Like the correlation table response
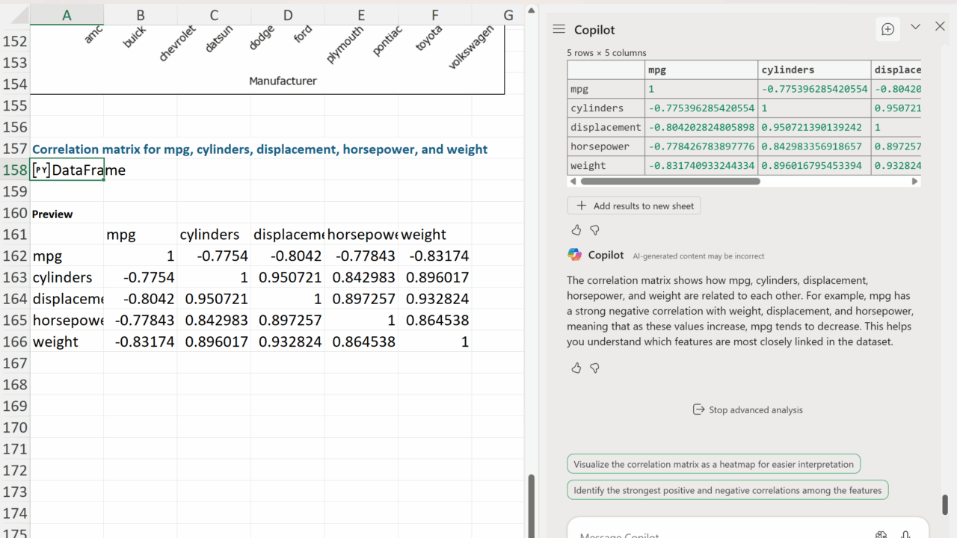This screenshot has width=957, height=538. coord(576,230)
